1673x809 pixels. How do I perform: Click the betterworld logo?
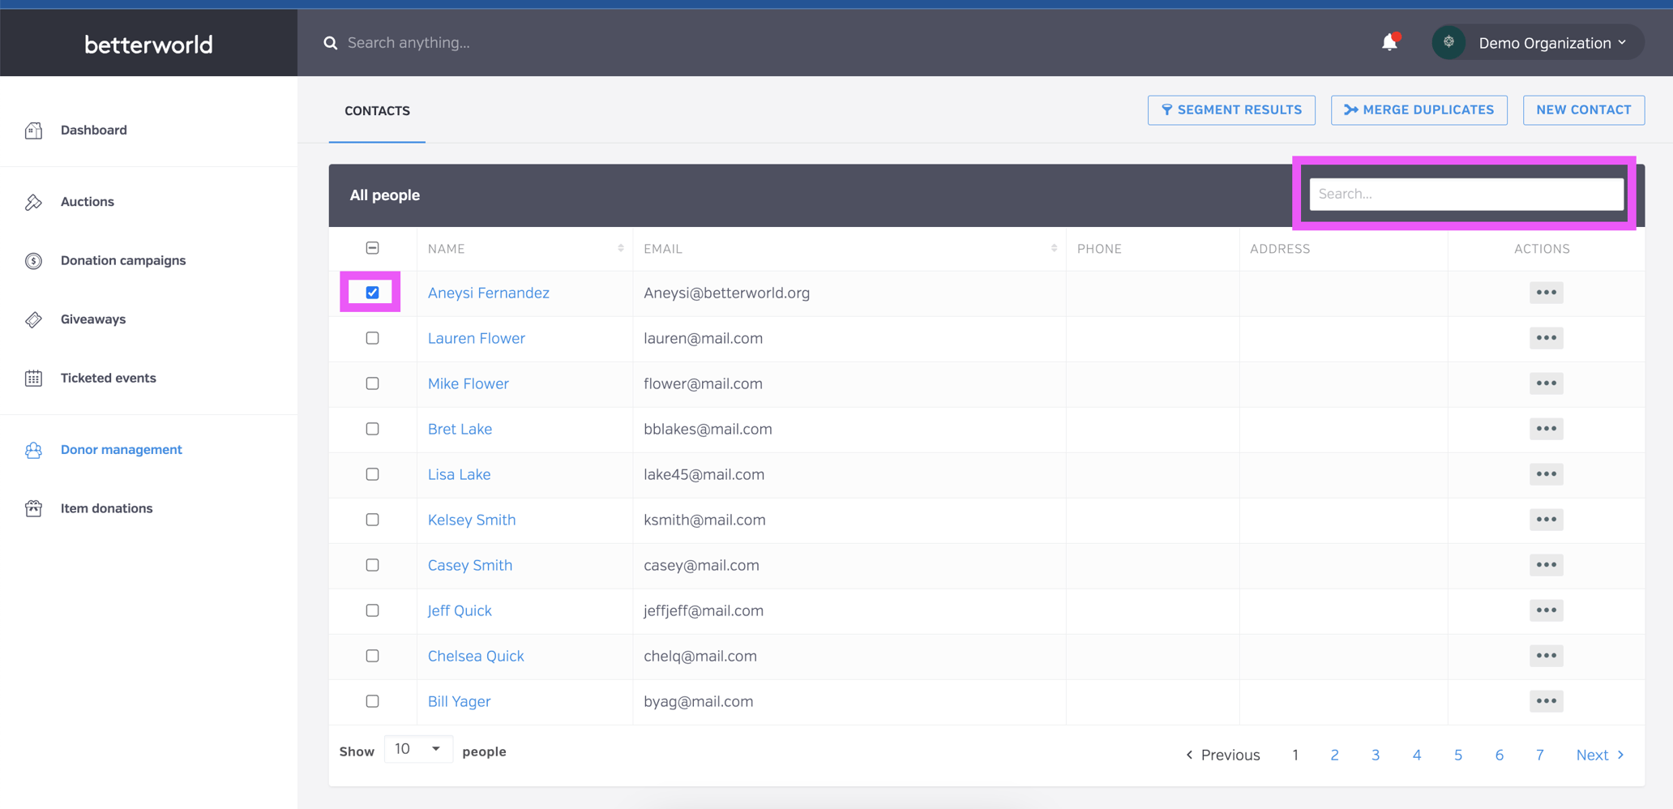click(x=148, y=45)
